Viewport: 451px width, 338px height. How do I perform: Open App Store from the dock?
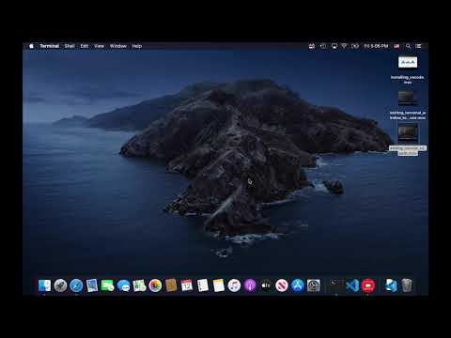coord(298,285)
